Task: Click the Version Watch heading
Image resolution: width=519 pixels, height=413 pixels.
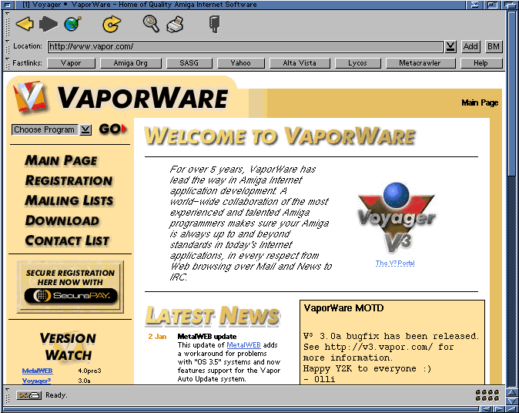Action: [68, 347]
